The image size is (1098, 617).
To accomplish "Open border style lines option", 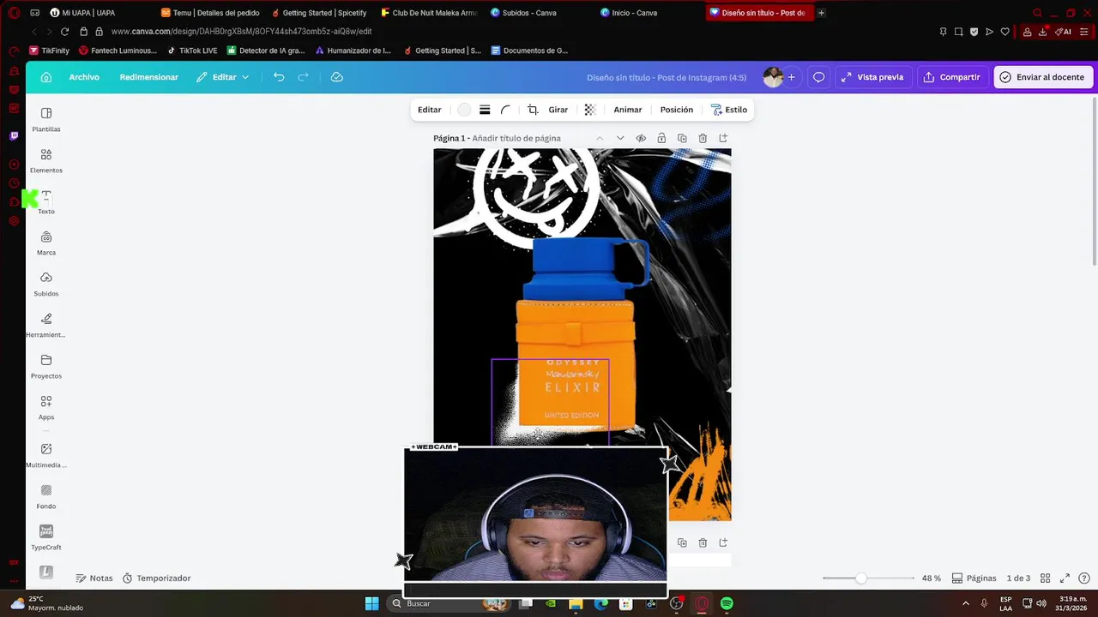I will tap(485, 110).
